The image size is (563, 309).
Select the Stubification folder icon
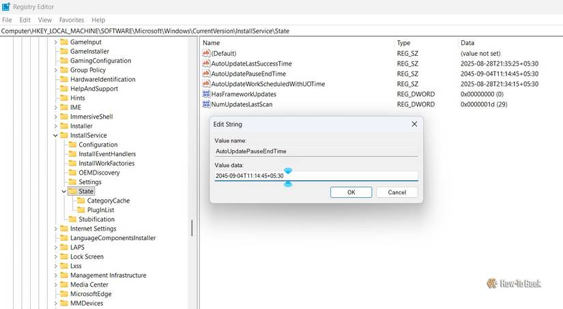pyautogui.click(x=72, y=219)
